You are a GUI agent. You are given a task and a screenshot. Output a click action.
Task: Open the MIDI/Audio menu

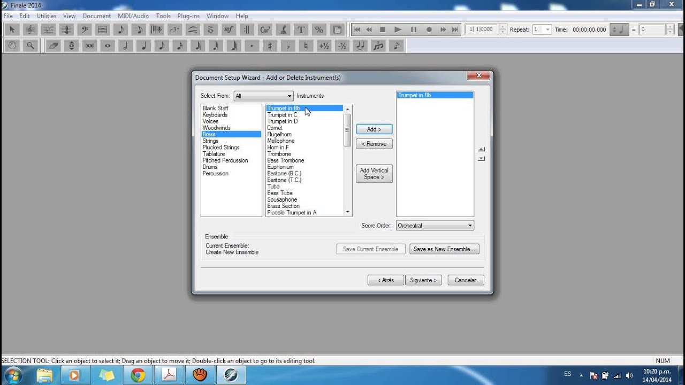click(133, 16)
